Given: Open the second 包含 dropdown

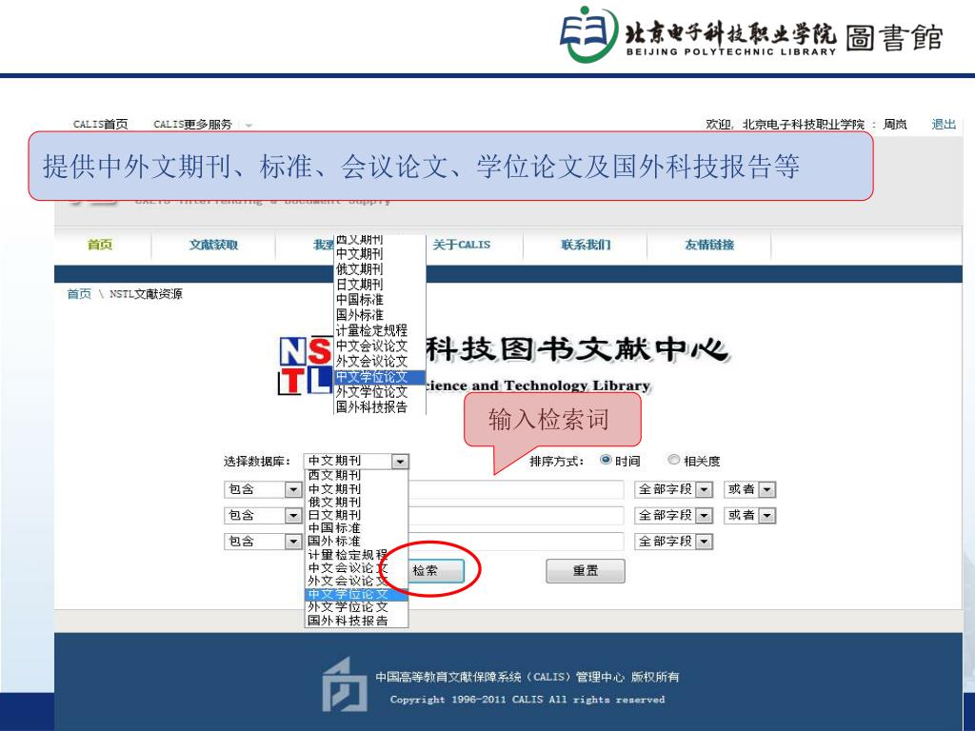Looking at the screenshot, I should click(263, 515).
